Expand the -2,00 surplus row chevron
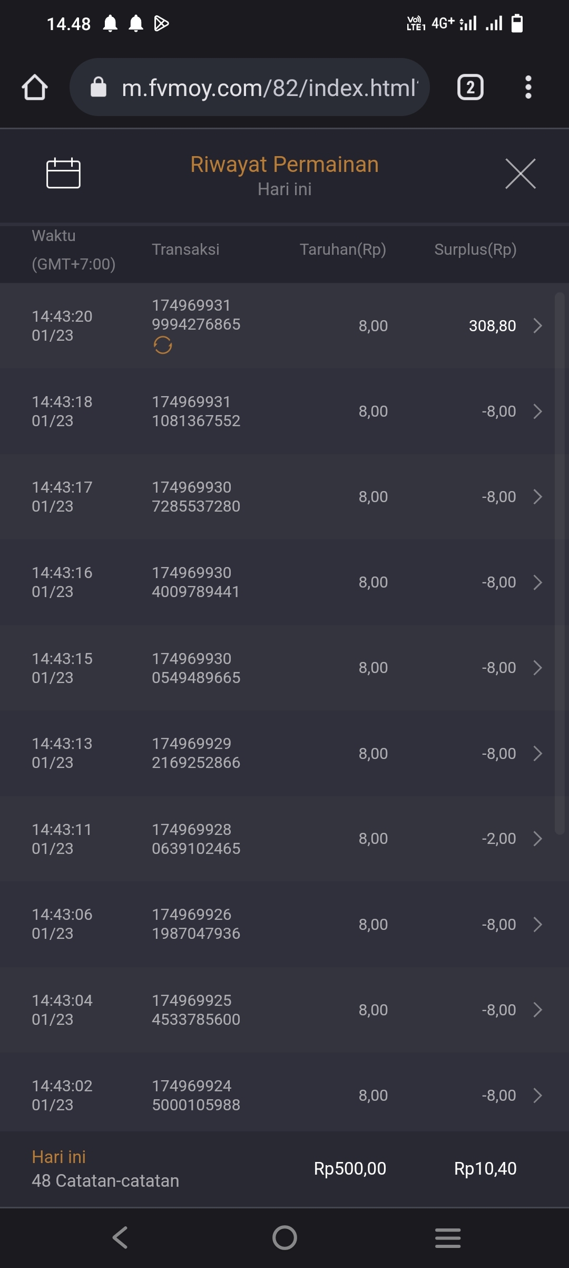 coord(537,839)
